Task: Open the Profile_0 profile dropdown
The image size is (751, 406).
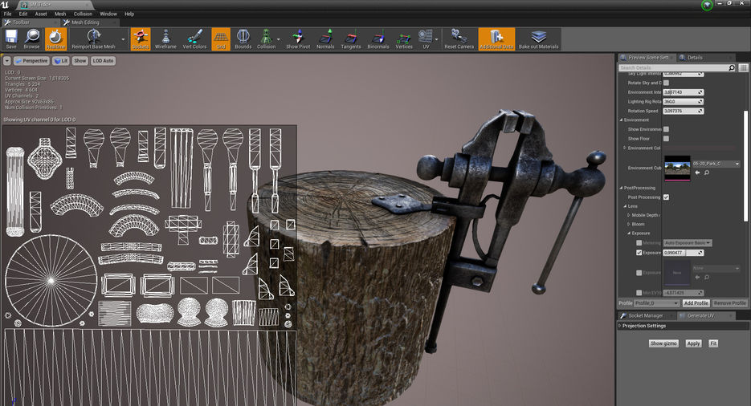Action: (657, 303)
